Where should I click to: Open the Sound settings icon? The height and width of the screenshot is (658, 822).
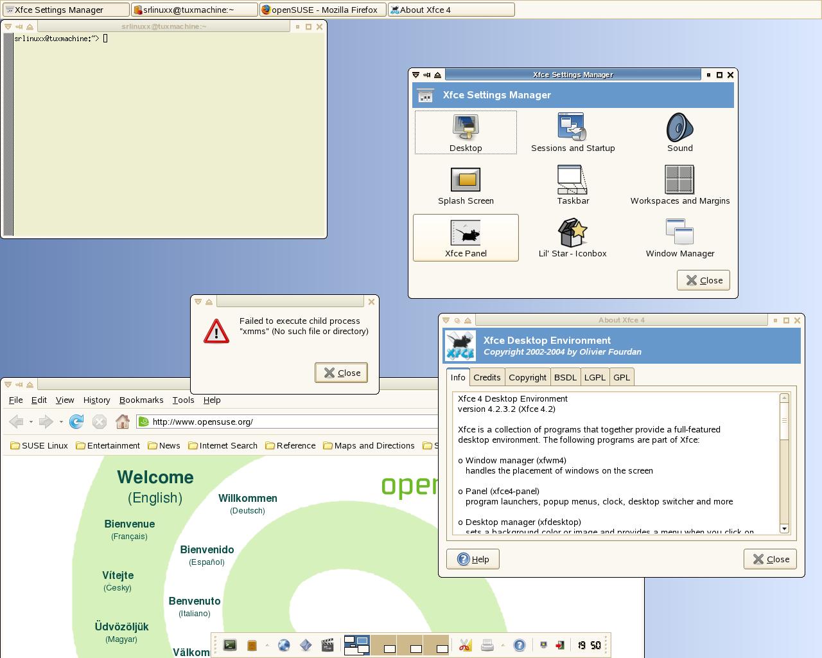[680, 132]
